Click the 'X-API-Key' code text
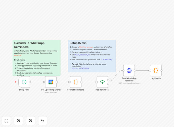The height and width of the screenshot is (127, 174). point(107,60)
